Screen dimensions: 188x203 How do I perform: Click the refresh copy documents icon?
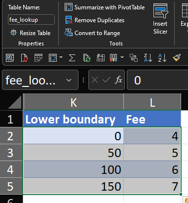(87, 58)
